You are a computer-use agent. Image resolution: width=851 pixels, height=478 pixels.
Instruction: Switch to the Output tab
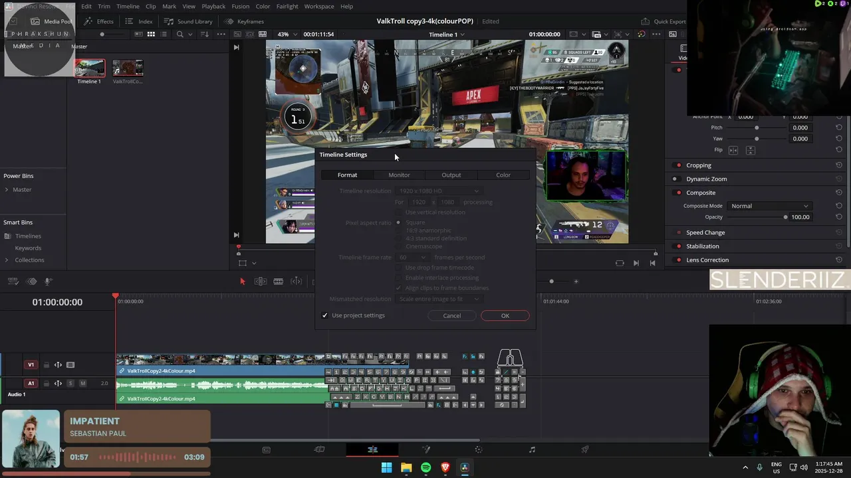click(451, 175)
